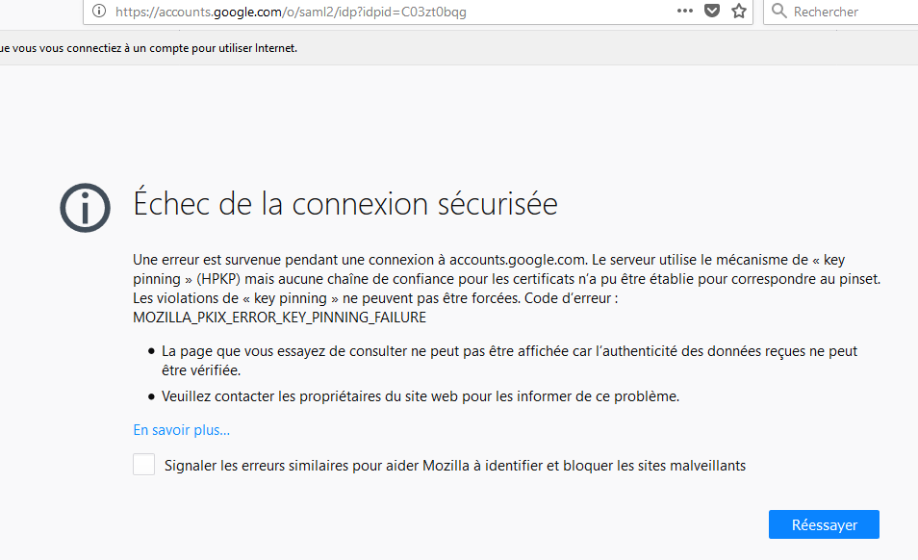This screenshot has height=560, width=918.
Task: Click the search magnifier icon
Action: pos(778,12)
